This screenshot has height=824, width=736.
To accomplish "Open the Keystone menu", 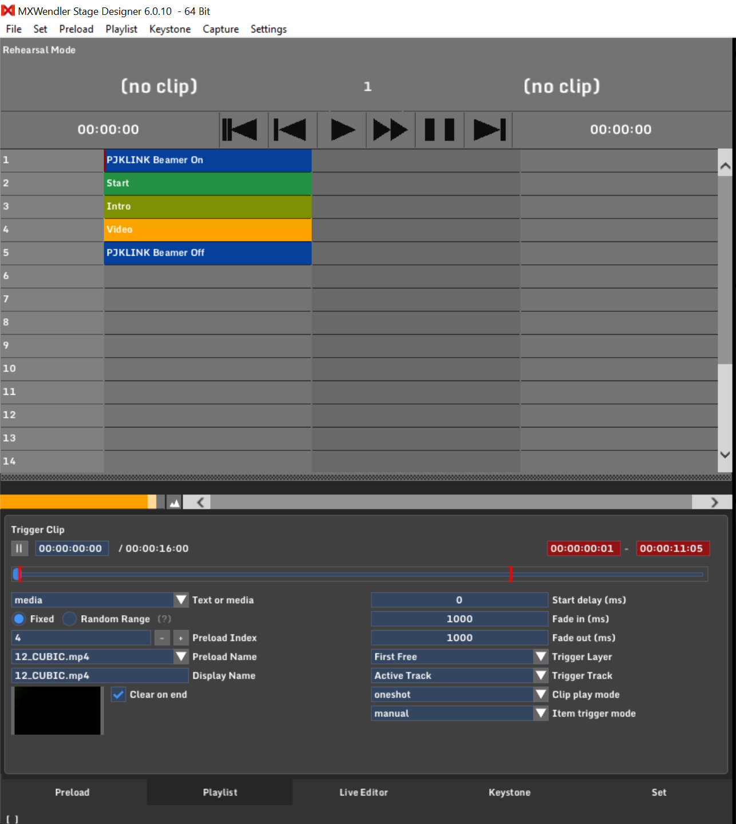I will click(169, 29).
